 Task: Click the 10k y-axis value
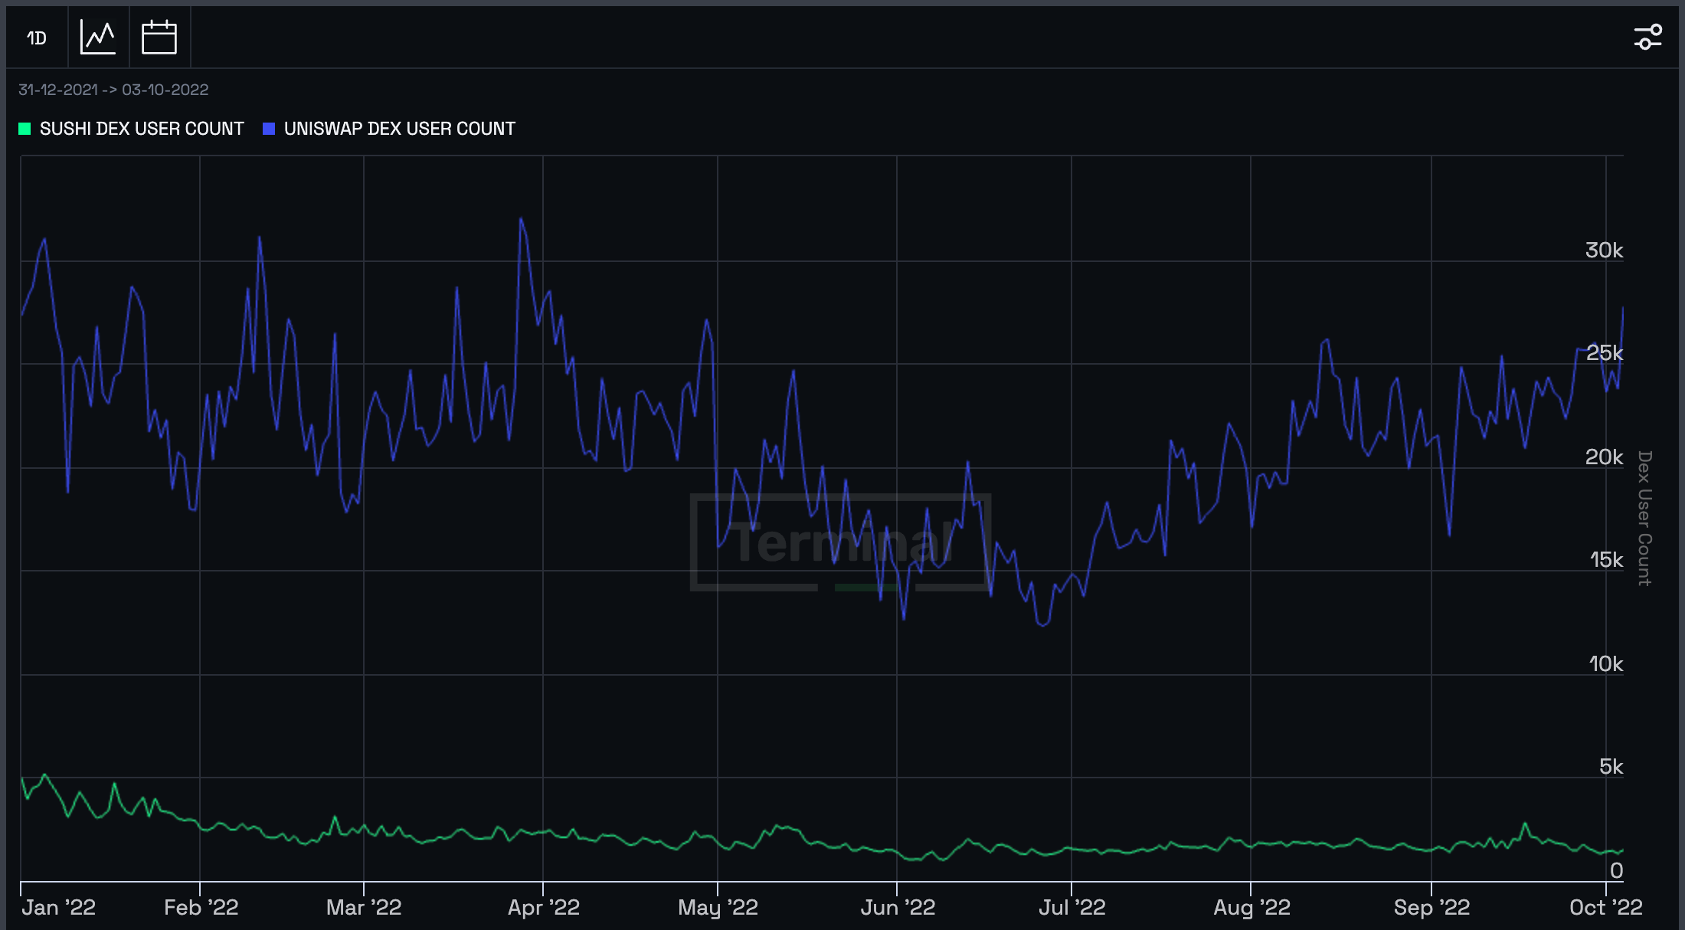[x=1606, y=663]
